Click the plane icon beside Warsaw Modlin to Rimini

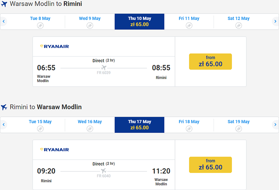pos(4,4)
